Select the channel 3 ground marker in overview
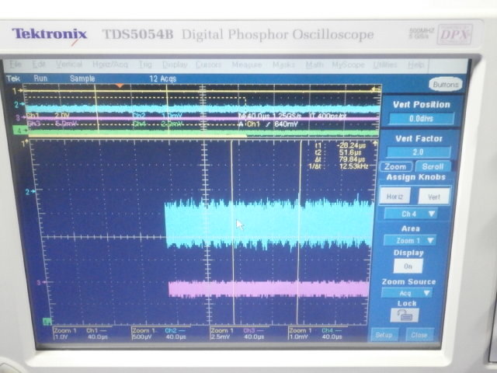This screenshot has width=497, height=373. point(21,117)
